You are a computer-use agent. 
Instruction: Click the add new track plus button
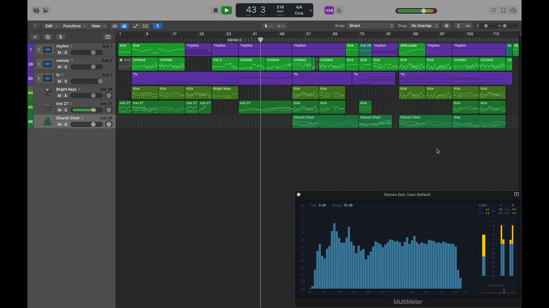tap(35, 37)
